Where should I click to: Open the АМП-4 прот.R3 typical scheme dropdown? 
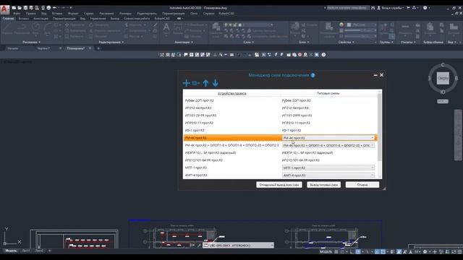328,175
